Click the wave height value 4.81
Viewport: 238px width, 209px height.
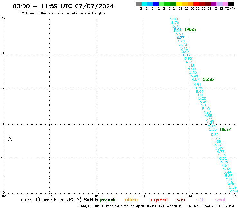197,85
